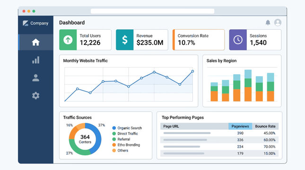
Task: Click the Top Performing Pages title
Action: click(x=183, y=118)
